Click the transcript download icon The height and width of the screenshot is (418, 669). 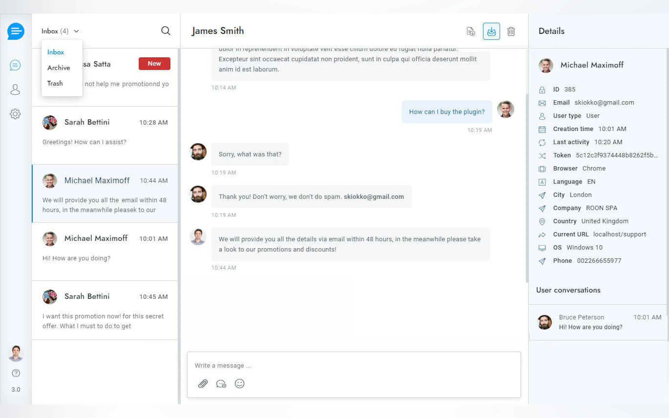coord(470,31)
